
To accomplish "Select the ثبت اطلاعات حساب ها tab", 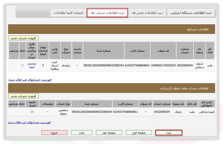I will [x=107, y=13].
